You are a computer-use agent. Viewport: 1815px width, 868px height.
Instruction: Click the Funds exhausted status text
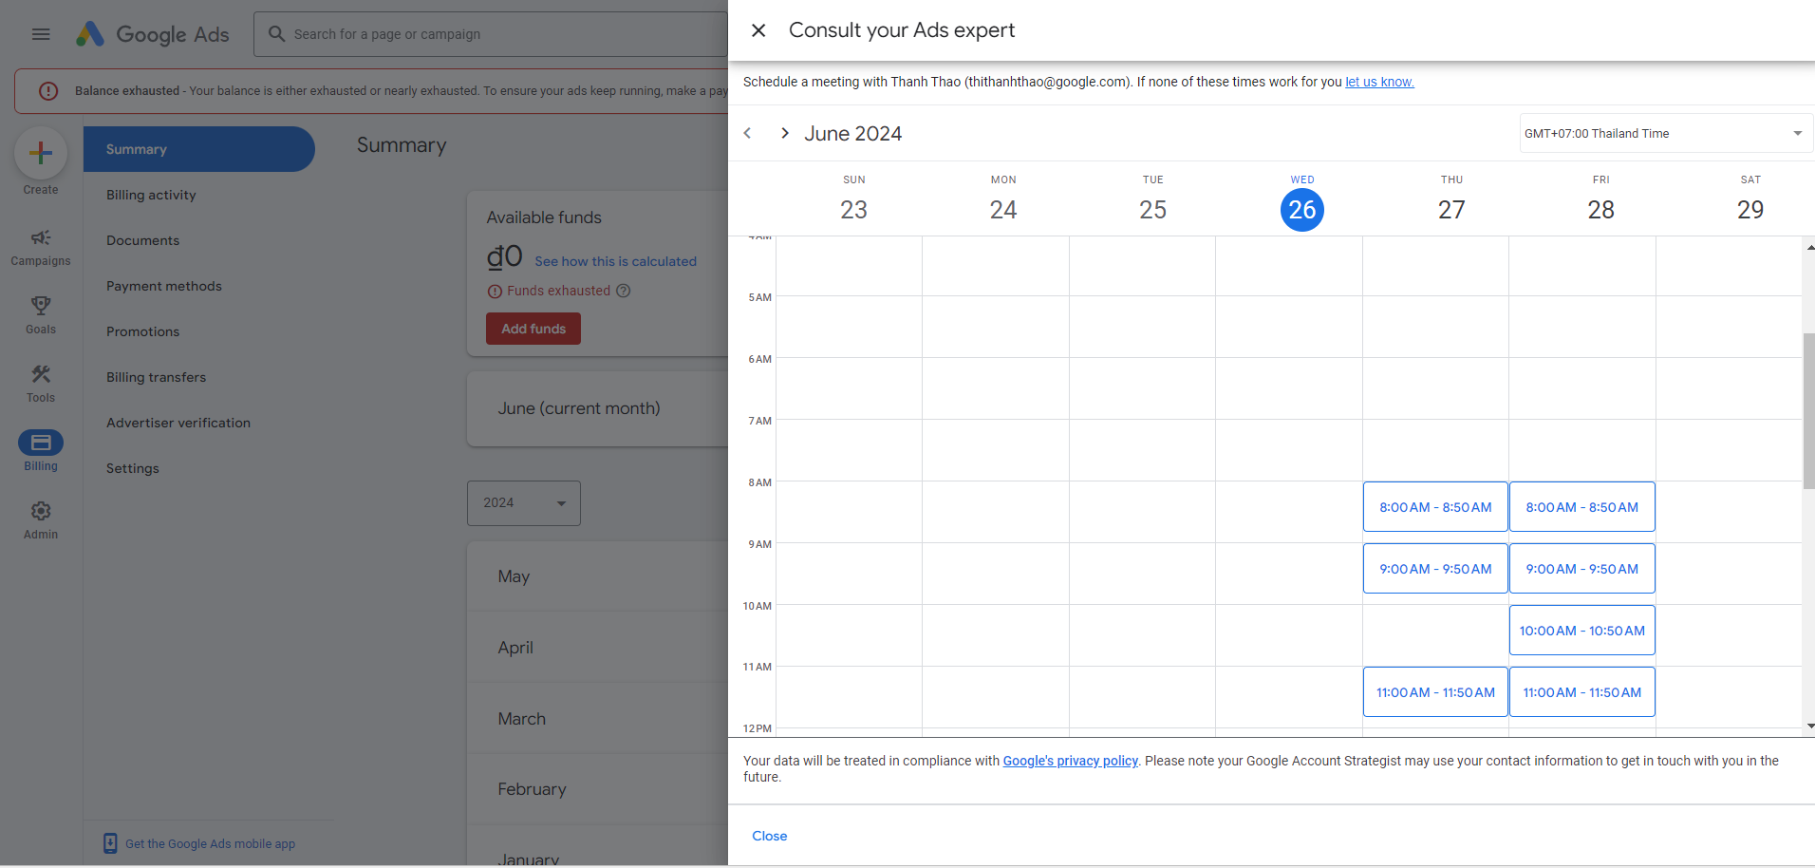558,291
